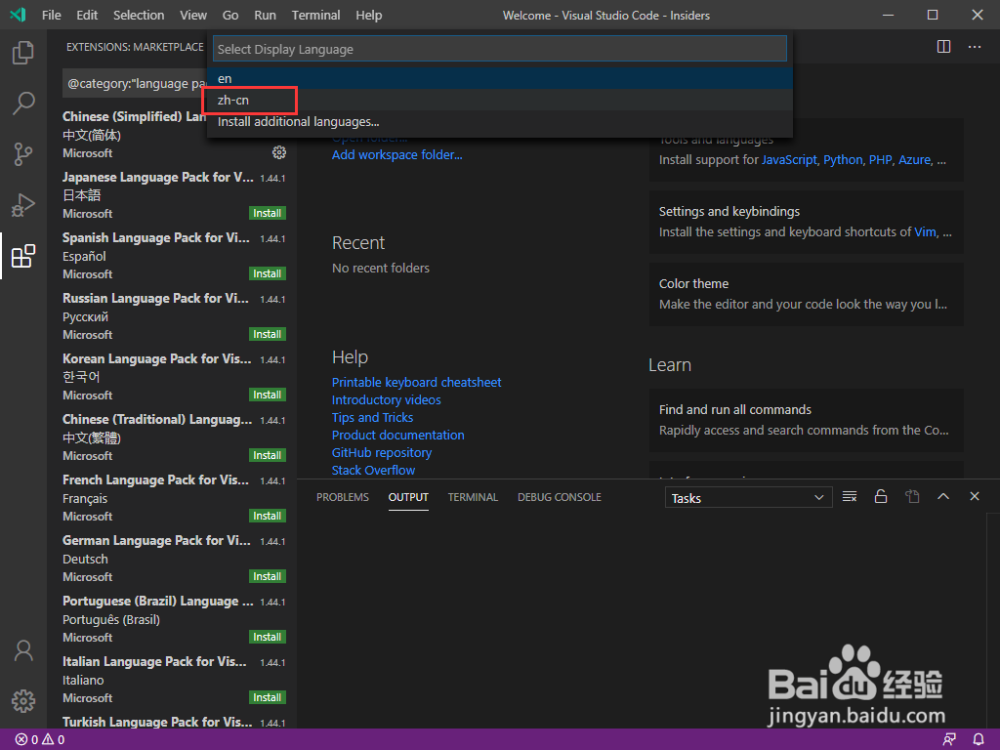1000x750 pixels.
Task: Open the Tasks output channel dropdown
Action: click(x=748, y=498)
